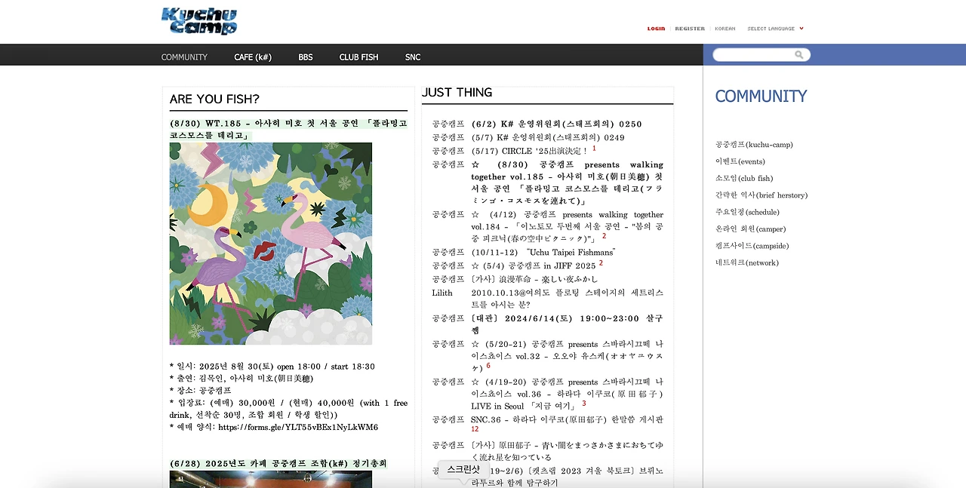The width and height of the screenshot is (966, 488).
Task: Select sidebar 공중캠프(kuchu-camp) link
Action: (754, 145)
